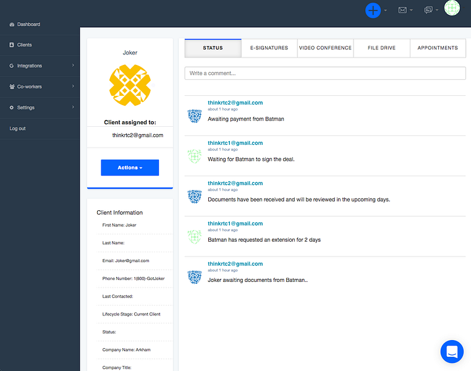Open the blue live chat widget
This screenshot has width=471, height=371.
452,351
